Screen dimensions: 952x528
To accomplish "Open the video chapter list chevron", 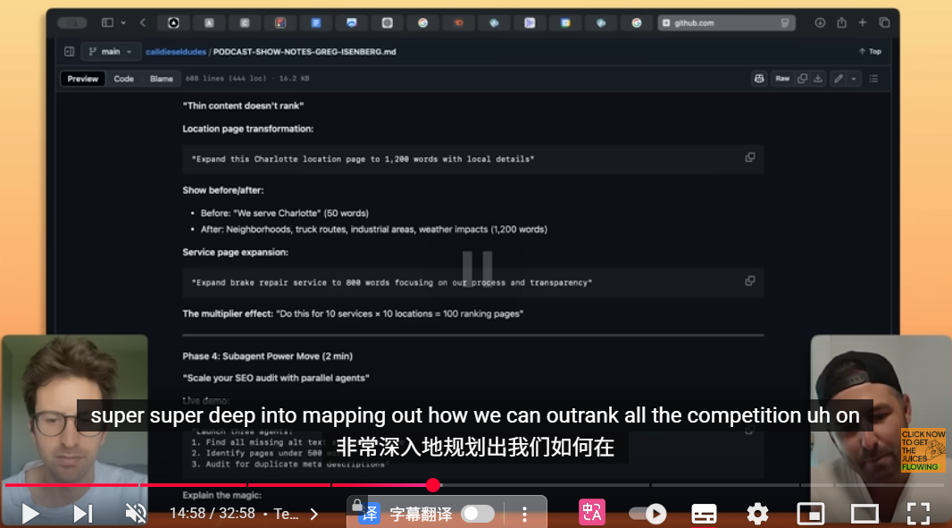I will [x=313, y=514].
